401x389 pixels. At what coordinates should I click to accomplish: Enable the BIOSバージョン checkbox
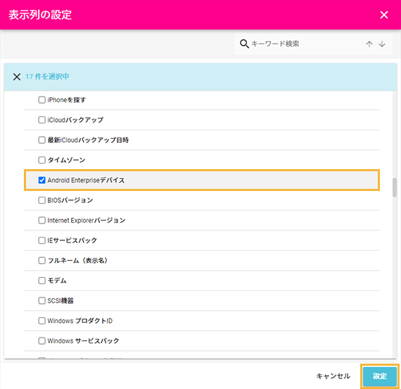[42, 200]
